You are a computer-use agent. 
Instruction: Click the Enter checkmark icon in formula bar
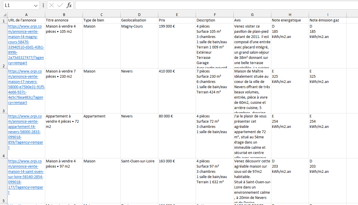pos(60,5)
